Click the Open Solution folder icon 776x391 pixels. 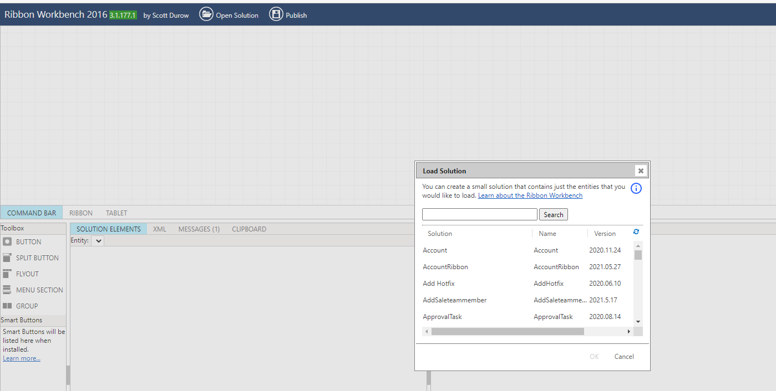click(206, 14)
